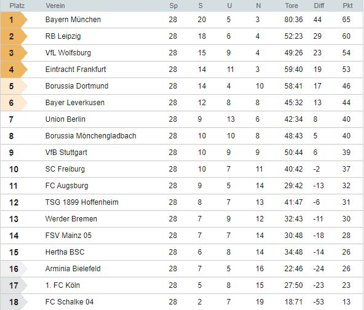
Task: Click the grey rank 16 badge
Action: tap(14, 269)
